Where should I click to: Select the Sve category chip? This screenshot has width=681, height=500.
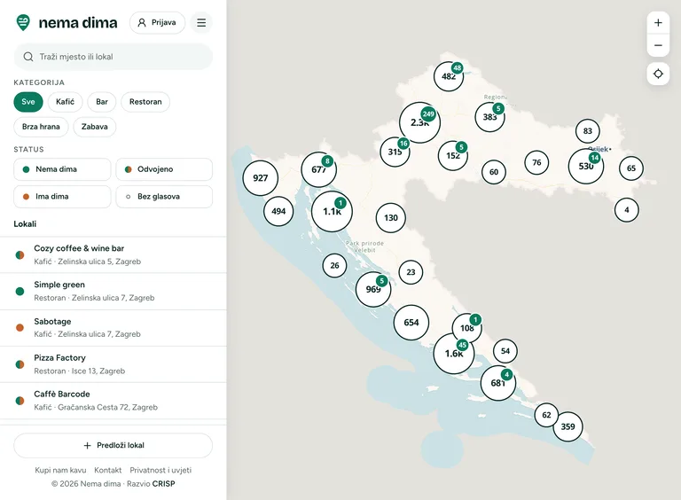[x=28, y=102]
